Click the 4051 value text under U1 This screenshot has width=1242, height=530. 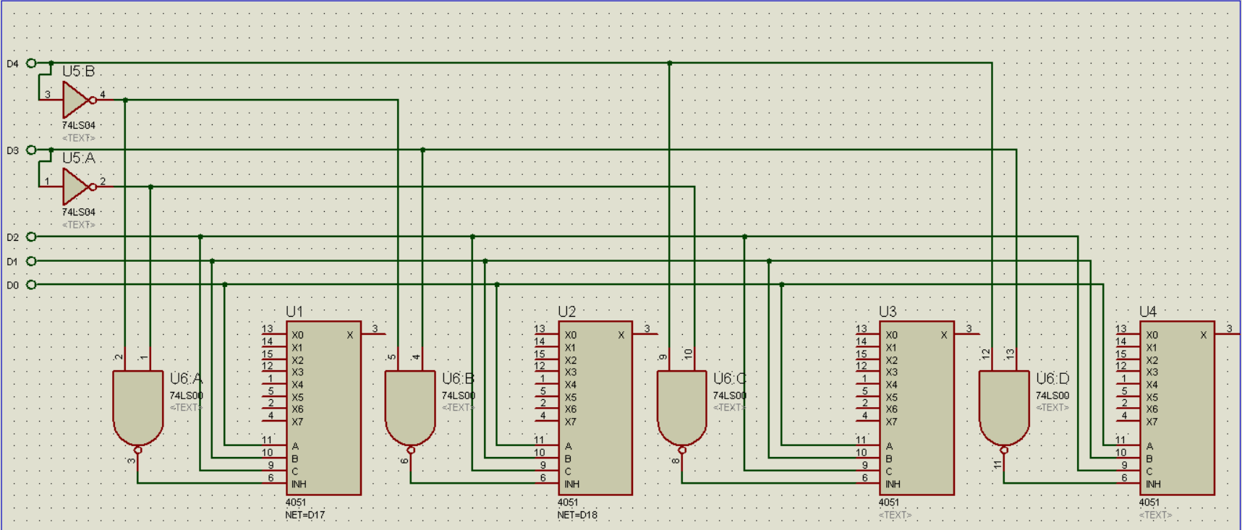point(295,503)
